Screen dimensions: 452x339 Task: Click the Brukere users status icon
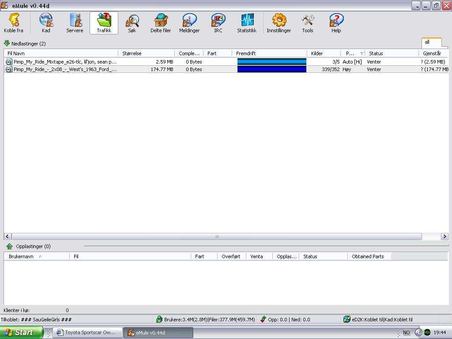(x=159, y=320)
